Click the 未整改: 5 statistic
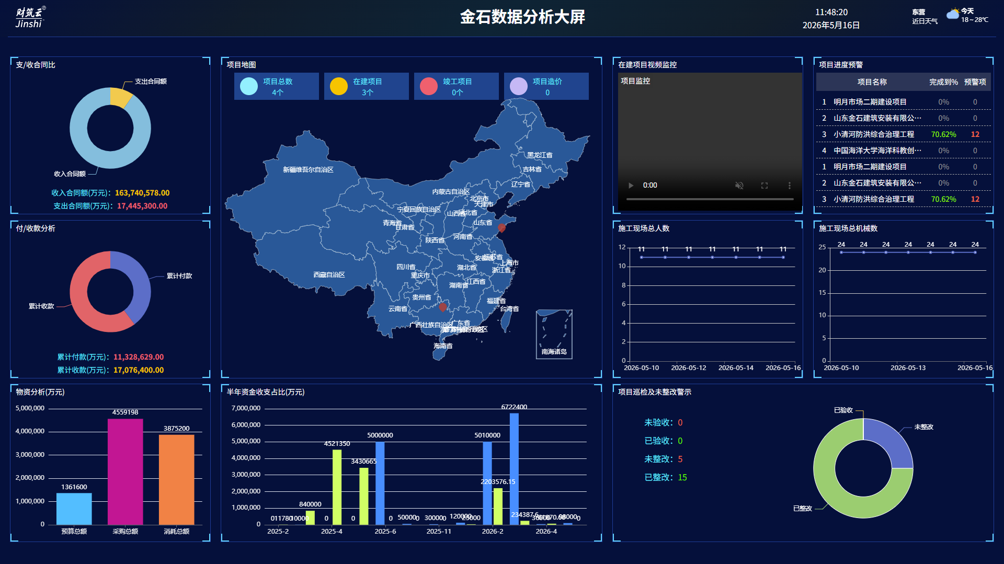This screenshot has height=564, width=1004. pyautogui.click(x=663, y=459)
